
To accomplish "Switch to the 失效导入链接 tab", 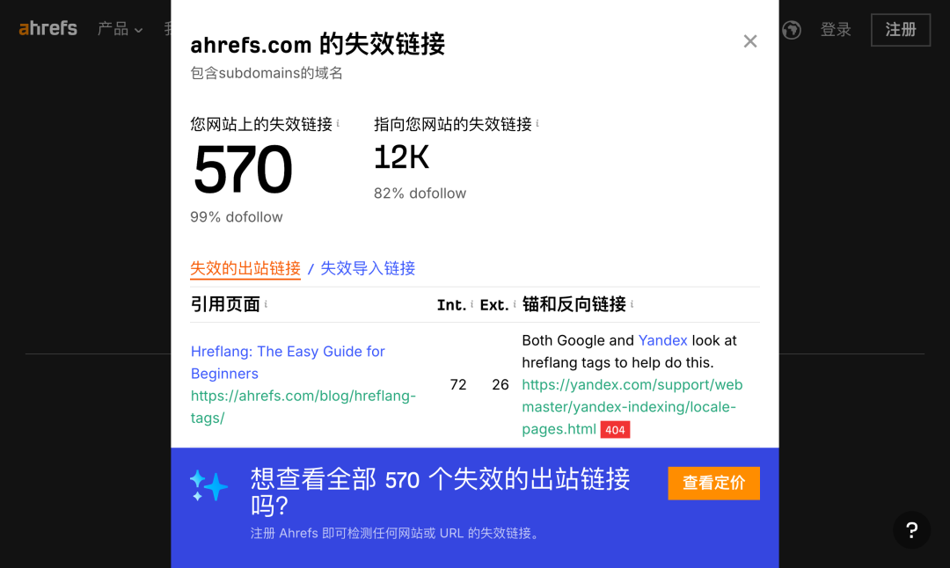I will pos(368,268).
